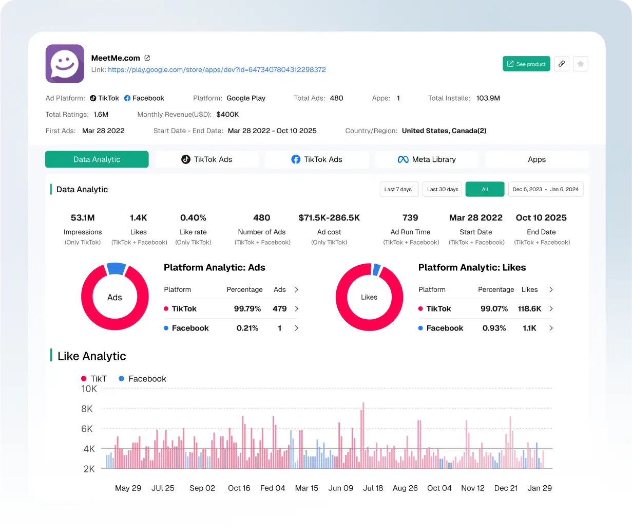
Task: Click the See product button
Action: [526, 64]
